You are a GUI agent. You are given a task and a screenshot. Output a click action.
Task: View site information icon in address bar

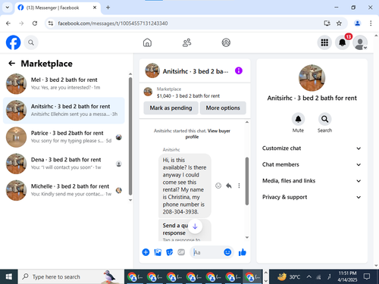pyautogui.click(x=51, y=23)
